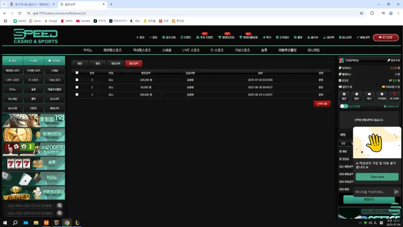Click E-스포츠 button in left sidebar
The image size is (403, 227).
[33, 80]
